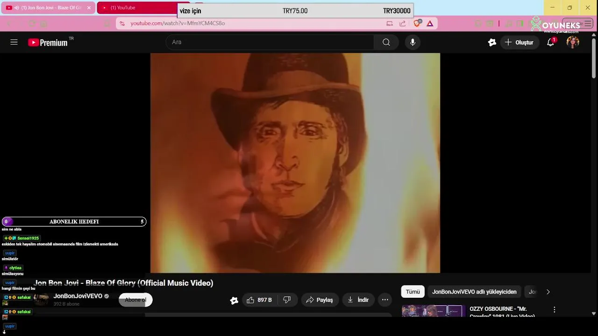This screenshot has width=598, height=336.
Task: Focus the Ara search input field
Action: 270,42
